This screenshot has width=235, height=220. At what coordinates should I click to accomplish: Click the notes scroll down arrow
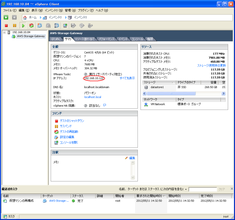[133, 177]
